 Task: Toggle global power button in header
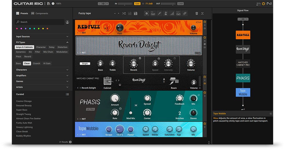(263, 4)
